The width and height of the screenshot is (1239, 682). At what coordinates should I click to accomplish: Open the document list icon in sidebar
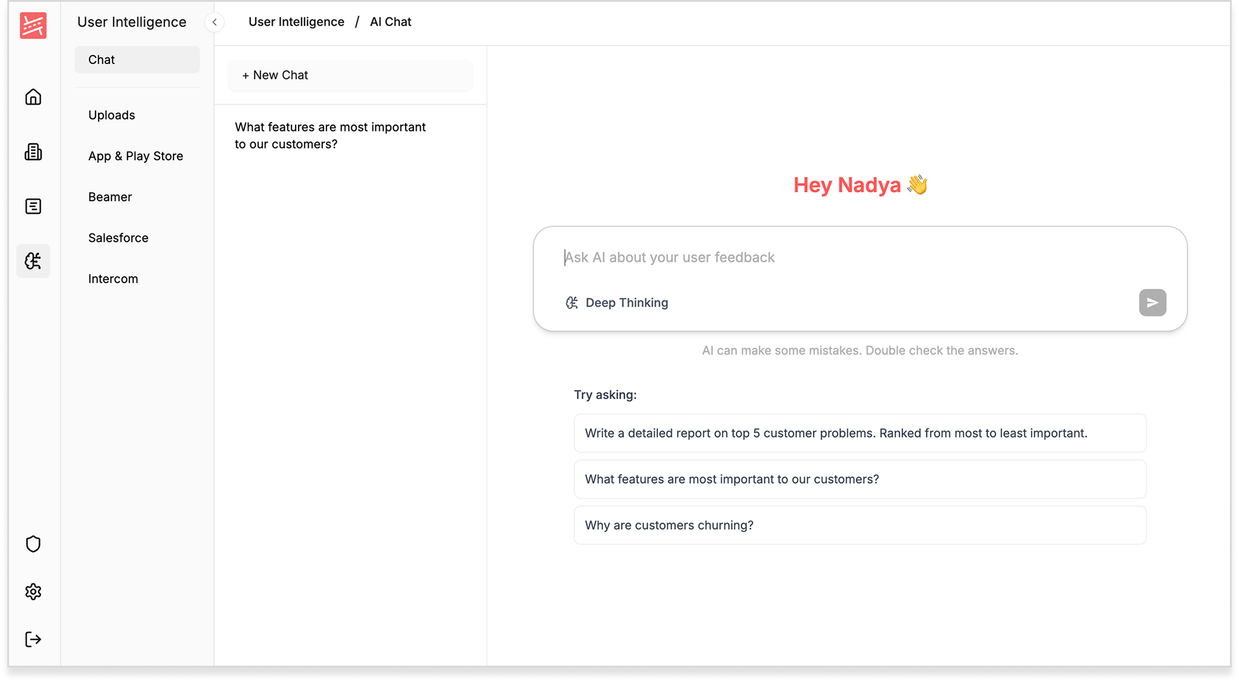click(33, 207)
